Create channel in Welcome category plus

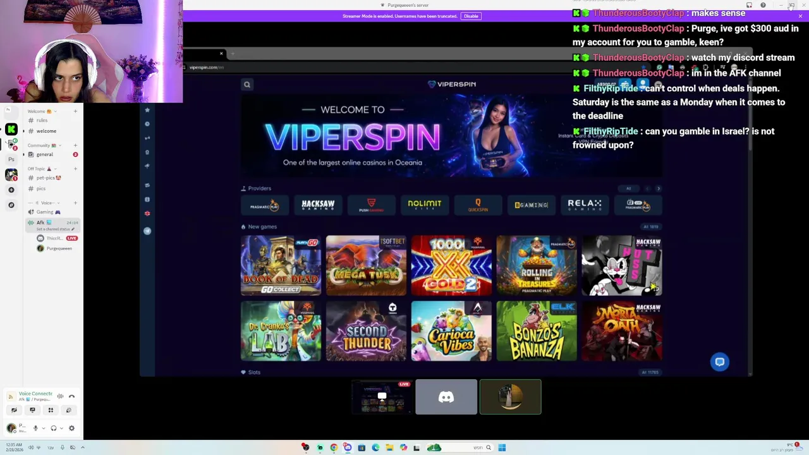(x=75, y=111)
